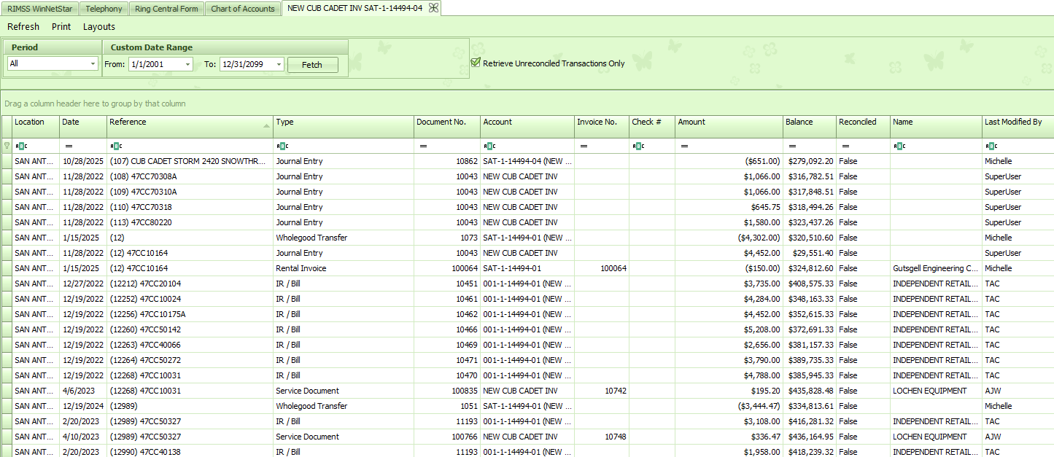Expand the Period dropdown
This screenshot has height=457, width=1054.
[93, 64]
